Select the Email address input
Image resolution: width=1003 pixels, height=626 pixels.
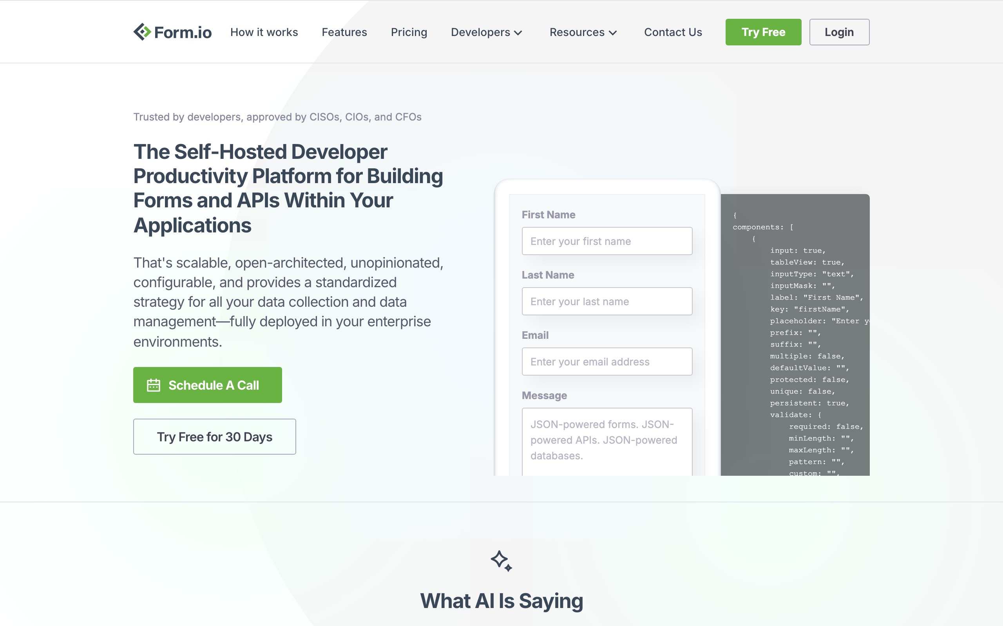coord(607,362)
